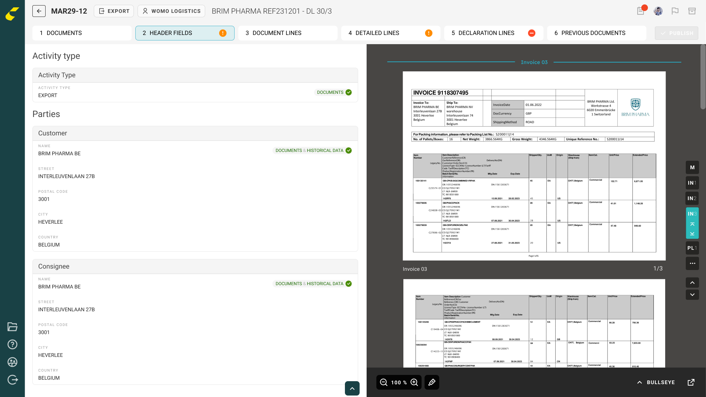
Task: Open document viewer in new window
Action: coord(691,382)
